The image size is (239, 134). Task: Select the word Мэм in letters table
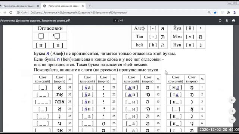(177, 36)
